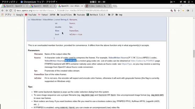
Task: Go forward to the next page
Action: coord(6,11)
